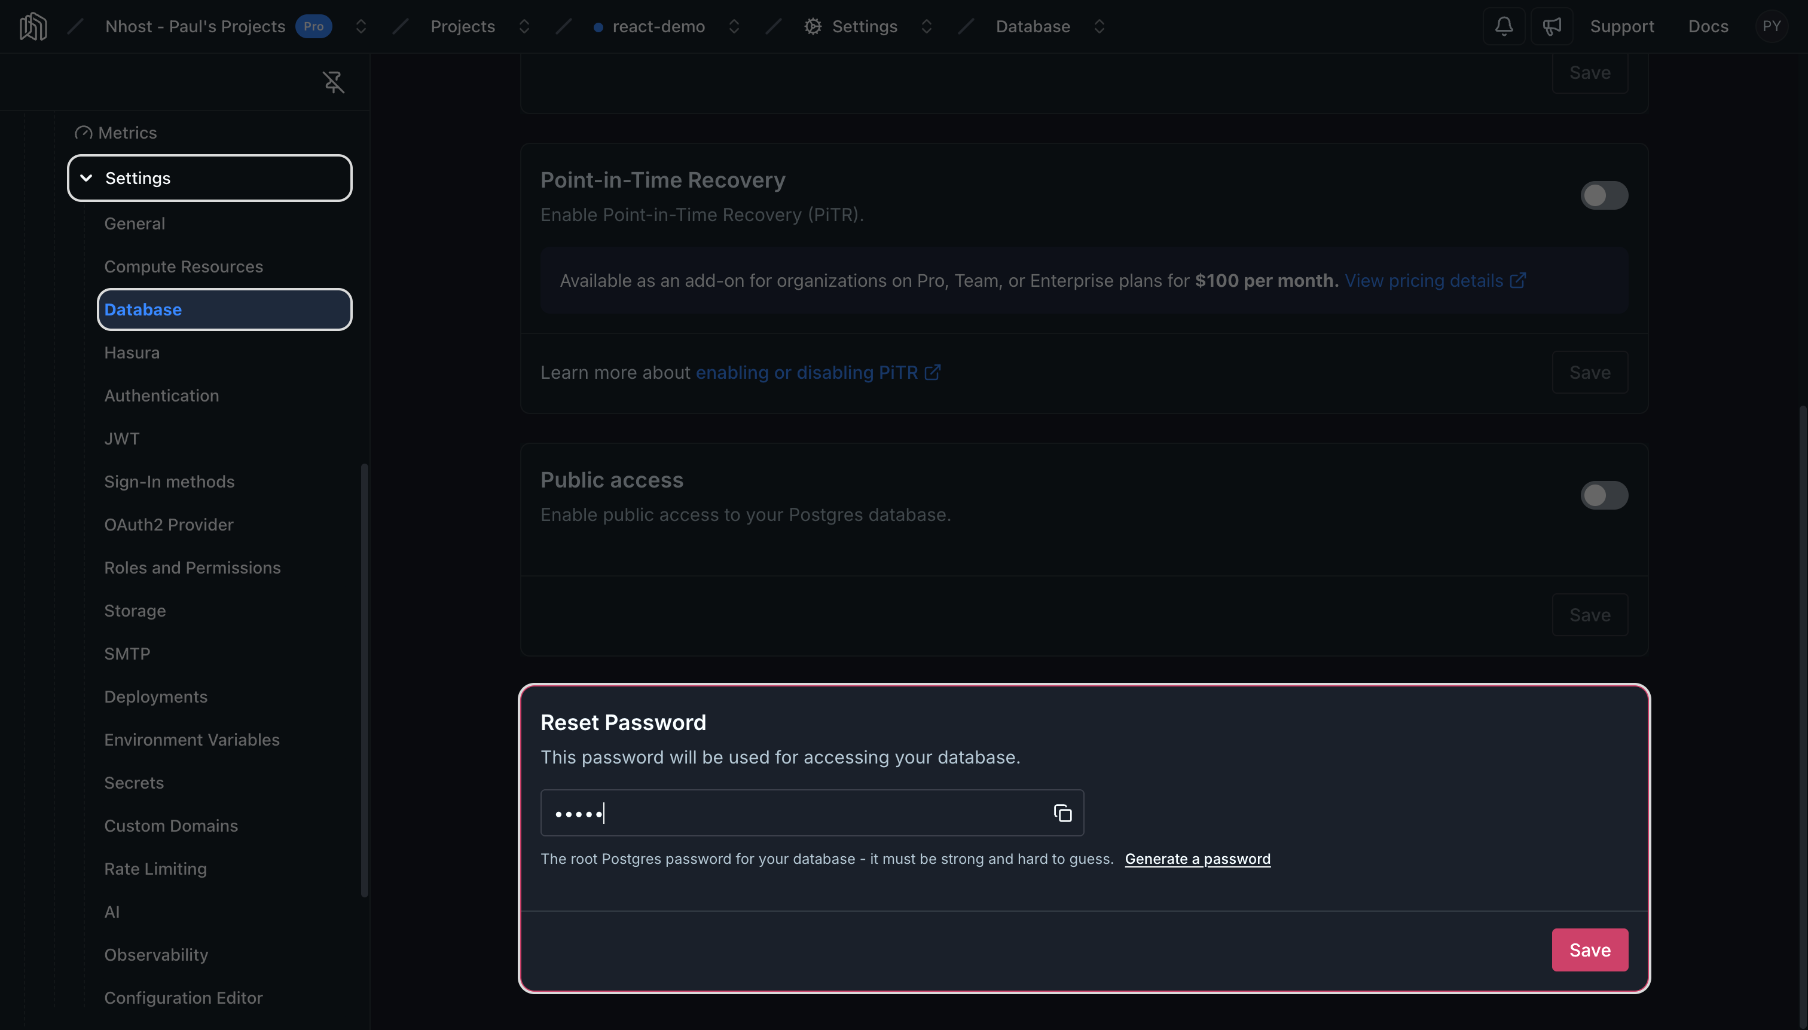Open JWT settings

(122, 439)
